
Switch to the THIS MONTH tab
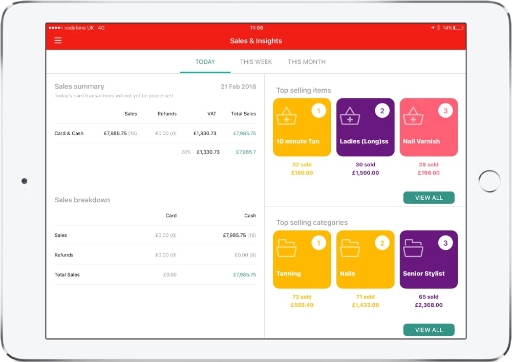pos(307,62)
